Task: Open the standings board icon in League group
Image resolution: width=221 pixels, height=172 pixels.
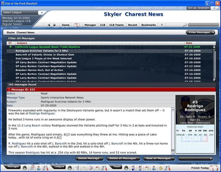Action: (x=84, y=168)
